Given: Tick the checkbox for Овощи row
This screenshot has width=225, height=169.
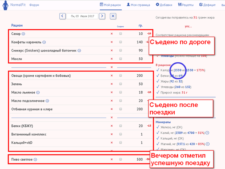Looking at the screenshot, I should click(x=120, y=76).
